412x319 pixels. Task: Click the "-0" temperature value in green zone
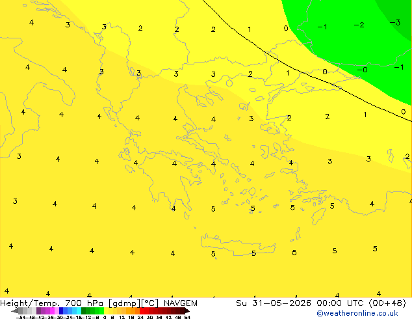pos(362,70)
